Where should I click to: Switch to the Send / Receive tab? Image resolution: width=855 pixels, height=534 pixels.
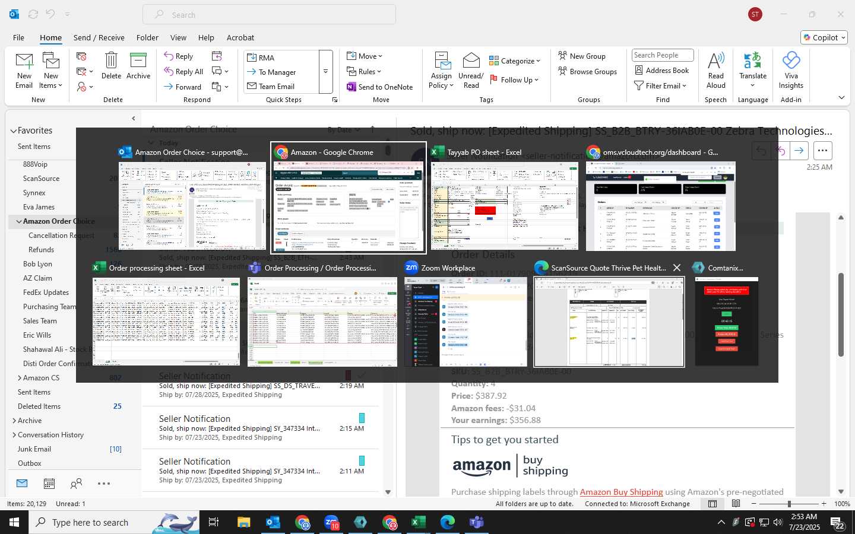coord(99,37)
